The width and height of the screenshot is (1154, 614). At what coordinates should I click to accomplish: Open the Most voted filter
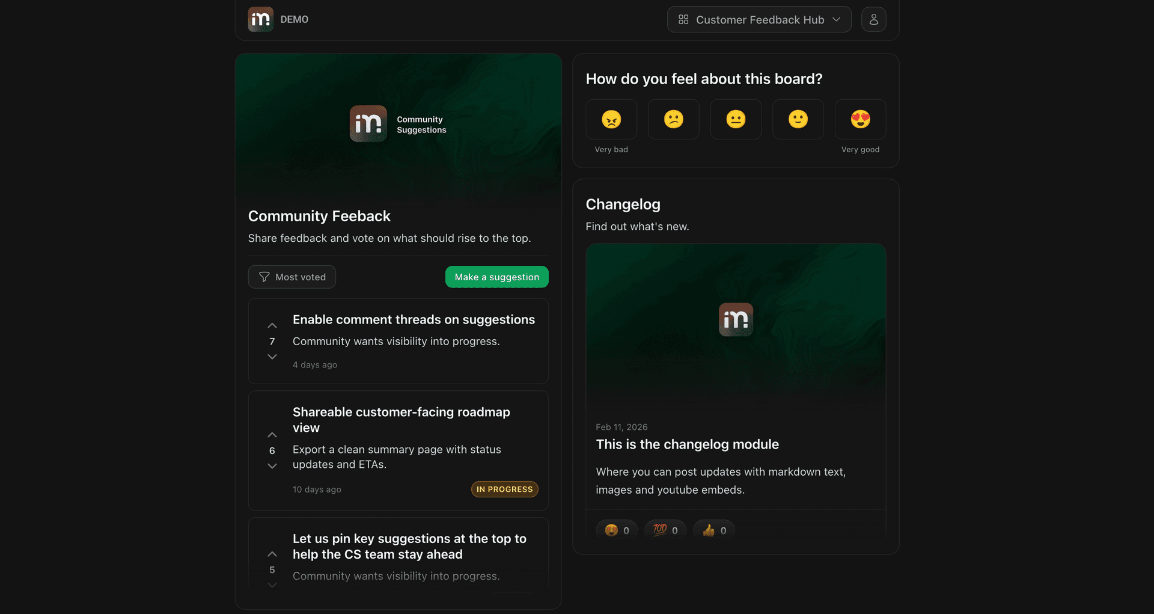coord(292,277)
